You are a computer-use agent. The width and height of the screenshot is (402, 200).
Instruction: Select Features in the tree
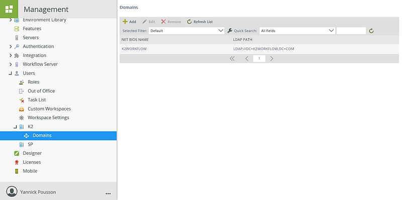pos(32,29)
